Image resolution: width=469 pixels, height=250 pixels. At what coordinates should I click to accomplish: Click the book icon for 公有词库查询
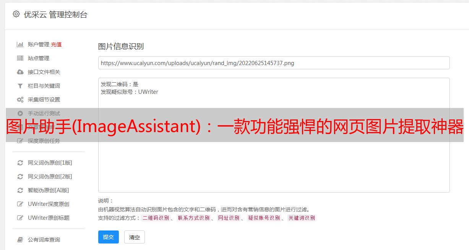tap(20, 240)
